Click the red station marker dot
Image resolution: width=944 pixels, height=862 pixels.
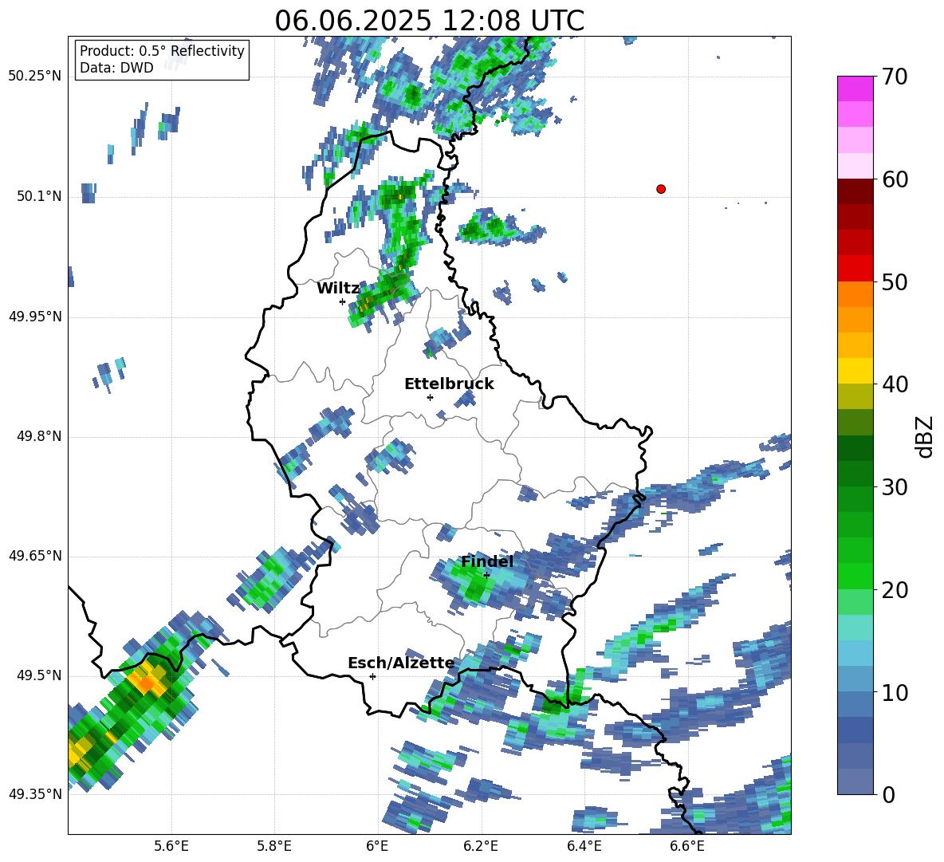pos(661,189)
